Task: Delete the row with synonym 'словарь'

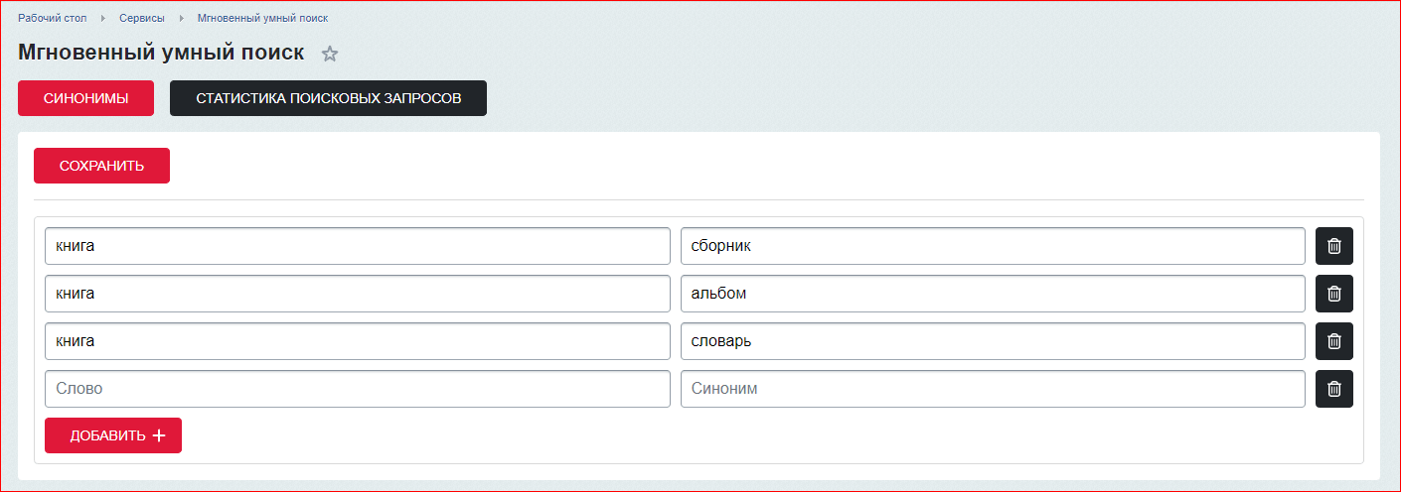Action: (x=1333, y=341)
